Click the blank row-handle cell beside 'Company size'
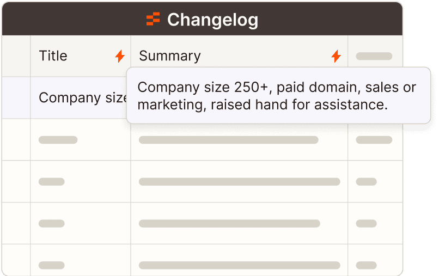The width and height of the screenshot is (439, 276). point(16,98)
